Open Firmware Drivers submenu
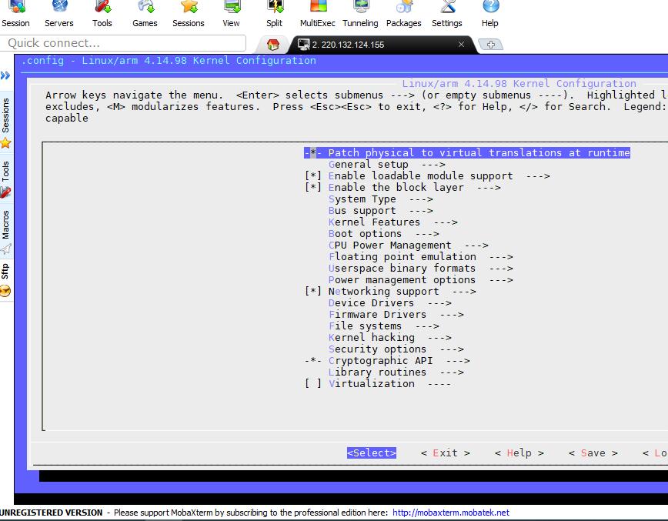The height and width of the screenshot is (521, 668). pyautogui.click(x=396, y=315)
